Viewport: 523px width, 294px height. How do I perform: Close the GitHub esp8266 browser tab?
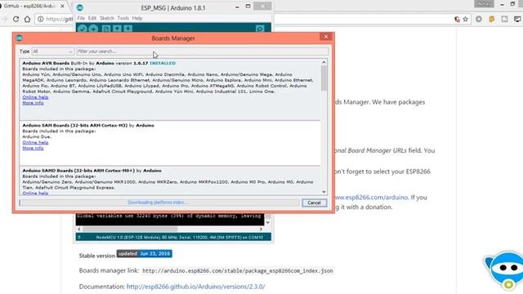click(62, 6)
